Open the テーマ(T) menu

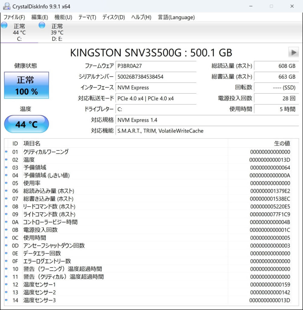(x=87, y=17)
